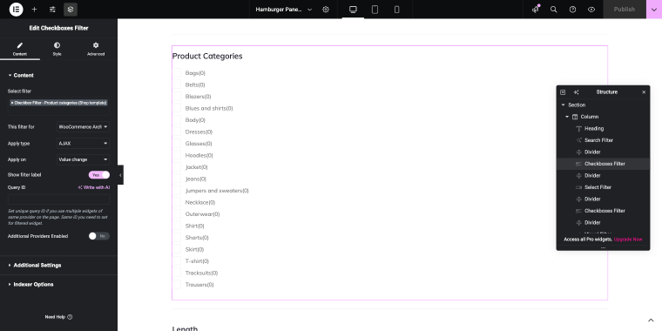This screenshot has width=662, height=331.
Task: Check the Jeans category checkbox
Action: 177,179
